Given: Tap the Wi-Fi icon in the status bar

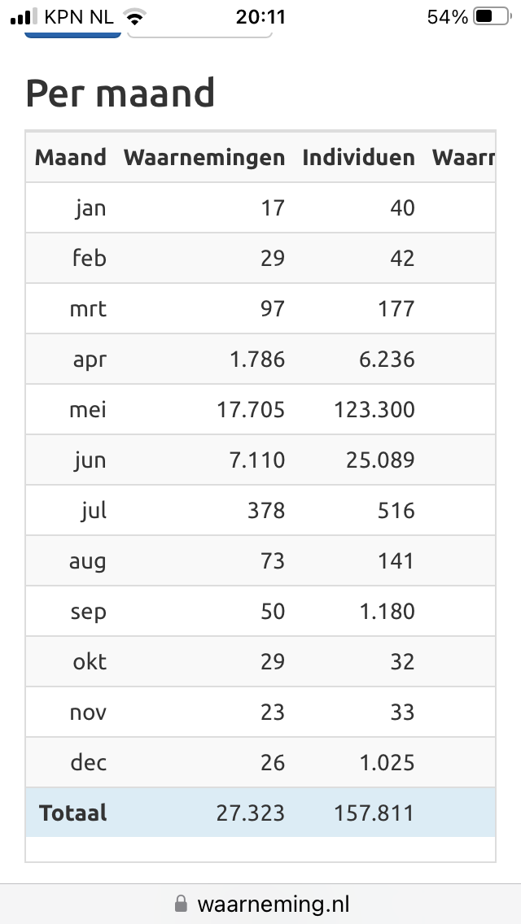Looking at the screenshot, I should [135, 17].
